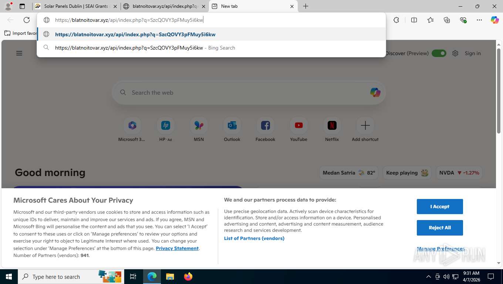Viewport: 503px width, 284px height.
Task: Click the refresh page icon
Action: [26, 20]
